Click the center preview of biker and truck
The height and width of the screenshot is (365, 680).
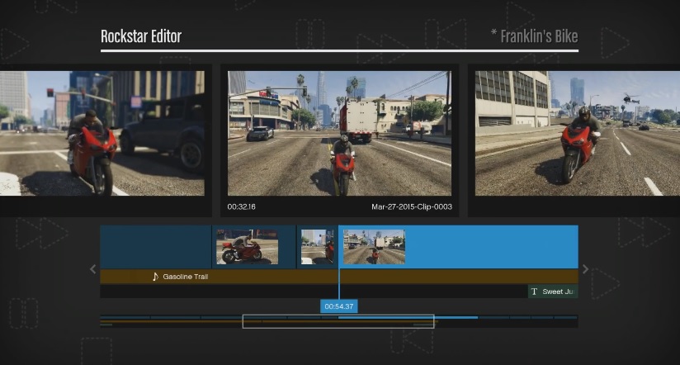tap(339, 133)
